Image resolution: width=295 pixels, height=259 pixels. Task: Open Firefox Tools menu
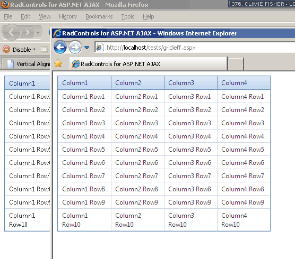tap(128, 16)
